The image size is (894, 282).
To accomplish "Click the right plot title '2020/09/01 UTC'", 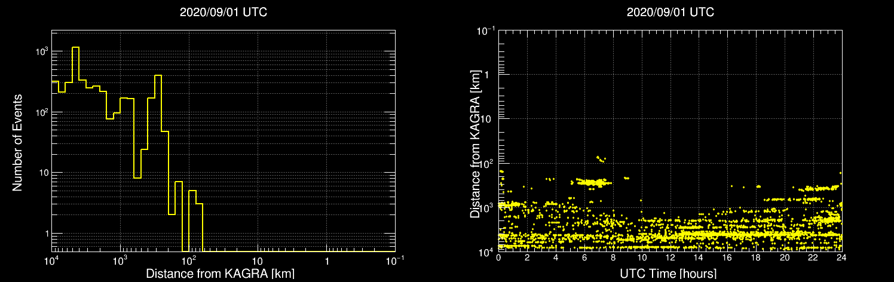I will tap(670, 13).
